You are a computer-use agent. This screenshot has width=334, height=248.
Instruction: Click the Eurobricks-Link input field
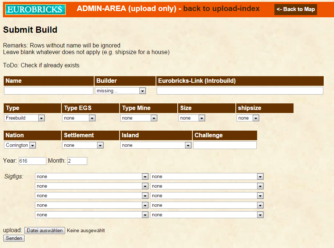point(240,91)
